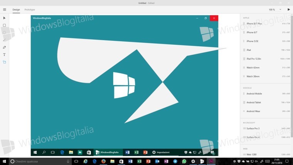Open the Windows Start menu

coord(4,161)
